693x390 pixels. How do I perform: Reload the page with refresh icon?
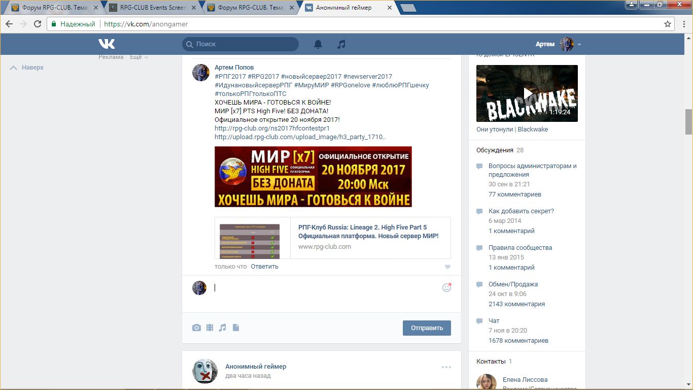click(38, 24)
